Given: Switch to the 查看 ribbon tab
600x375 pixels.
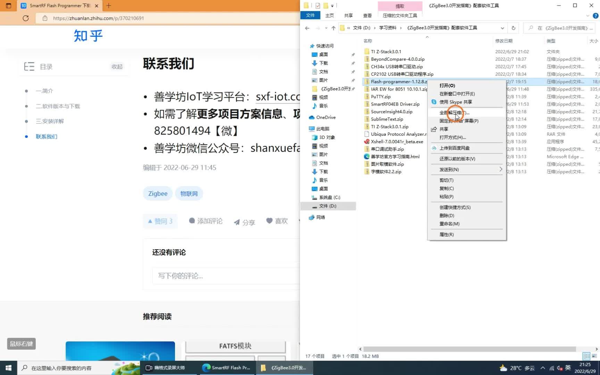Looking at the screenshot, I should pyautogui.click(x=367, y=15).
